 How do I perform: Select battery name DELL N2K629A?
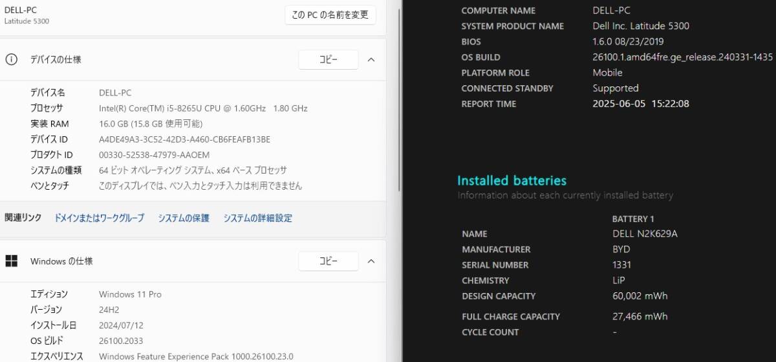(645, 234)
